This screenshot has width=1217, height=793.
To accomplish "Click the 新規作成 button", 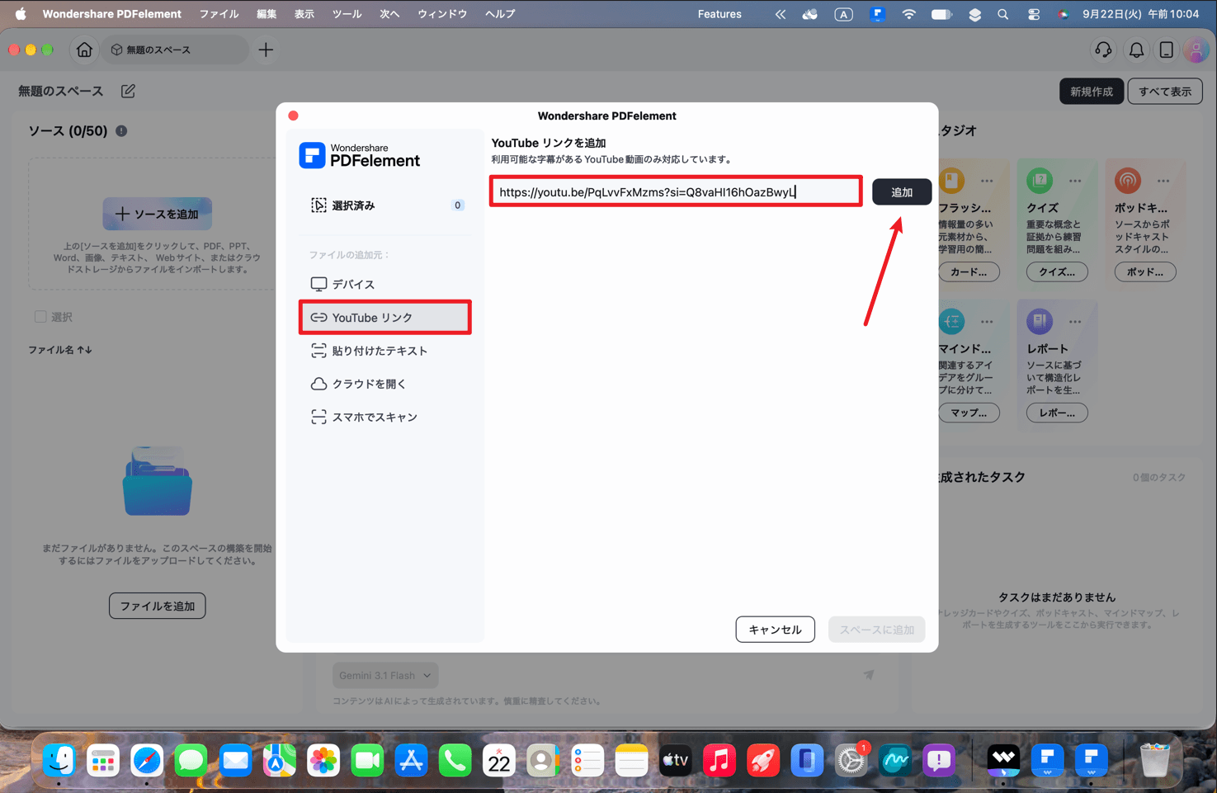I will (1091, 92).
